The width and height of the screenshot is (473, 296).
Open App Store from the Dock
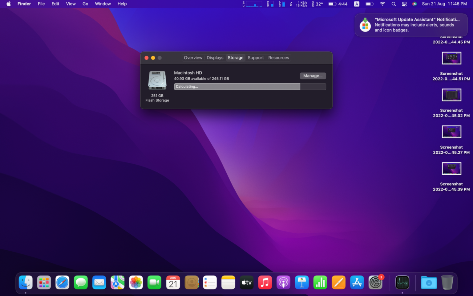click(x=357, y=282)
